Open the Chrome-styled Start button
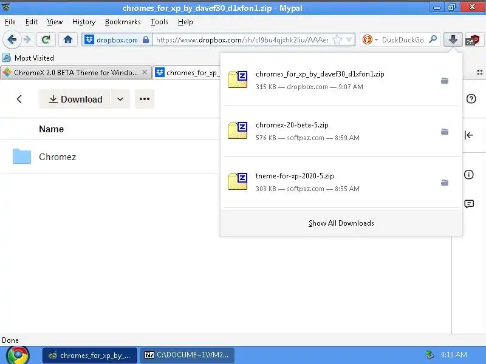The image size is (486, 364). 18,355
